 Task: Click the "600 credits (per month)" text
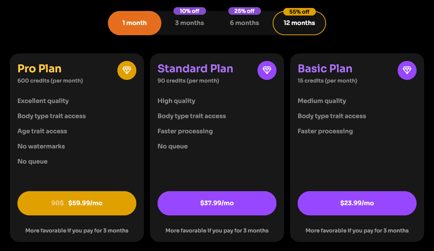[50, 81]
